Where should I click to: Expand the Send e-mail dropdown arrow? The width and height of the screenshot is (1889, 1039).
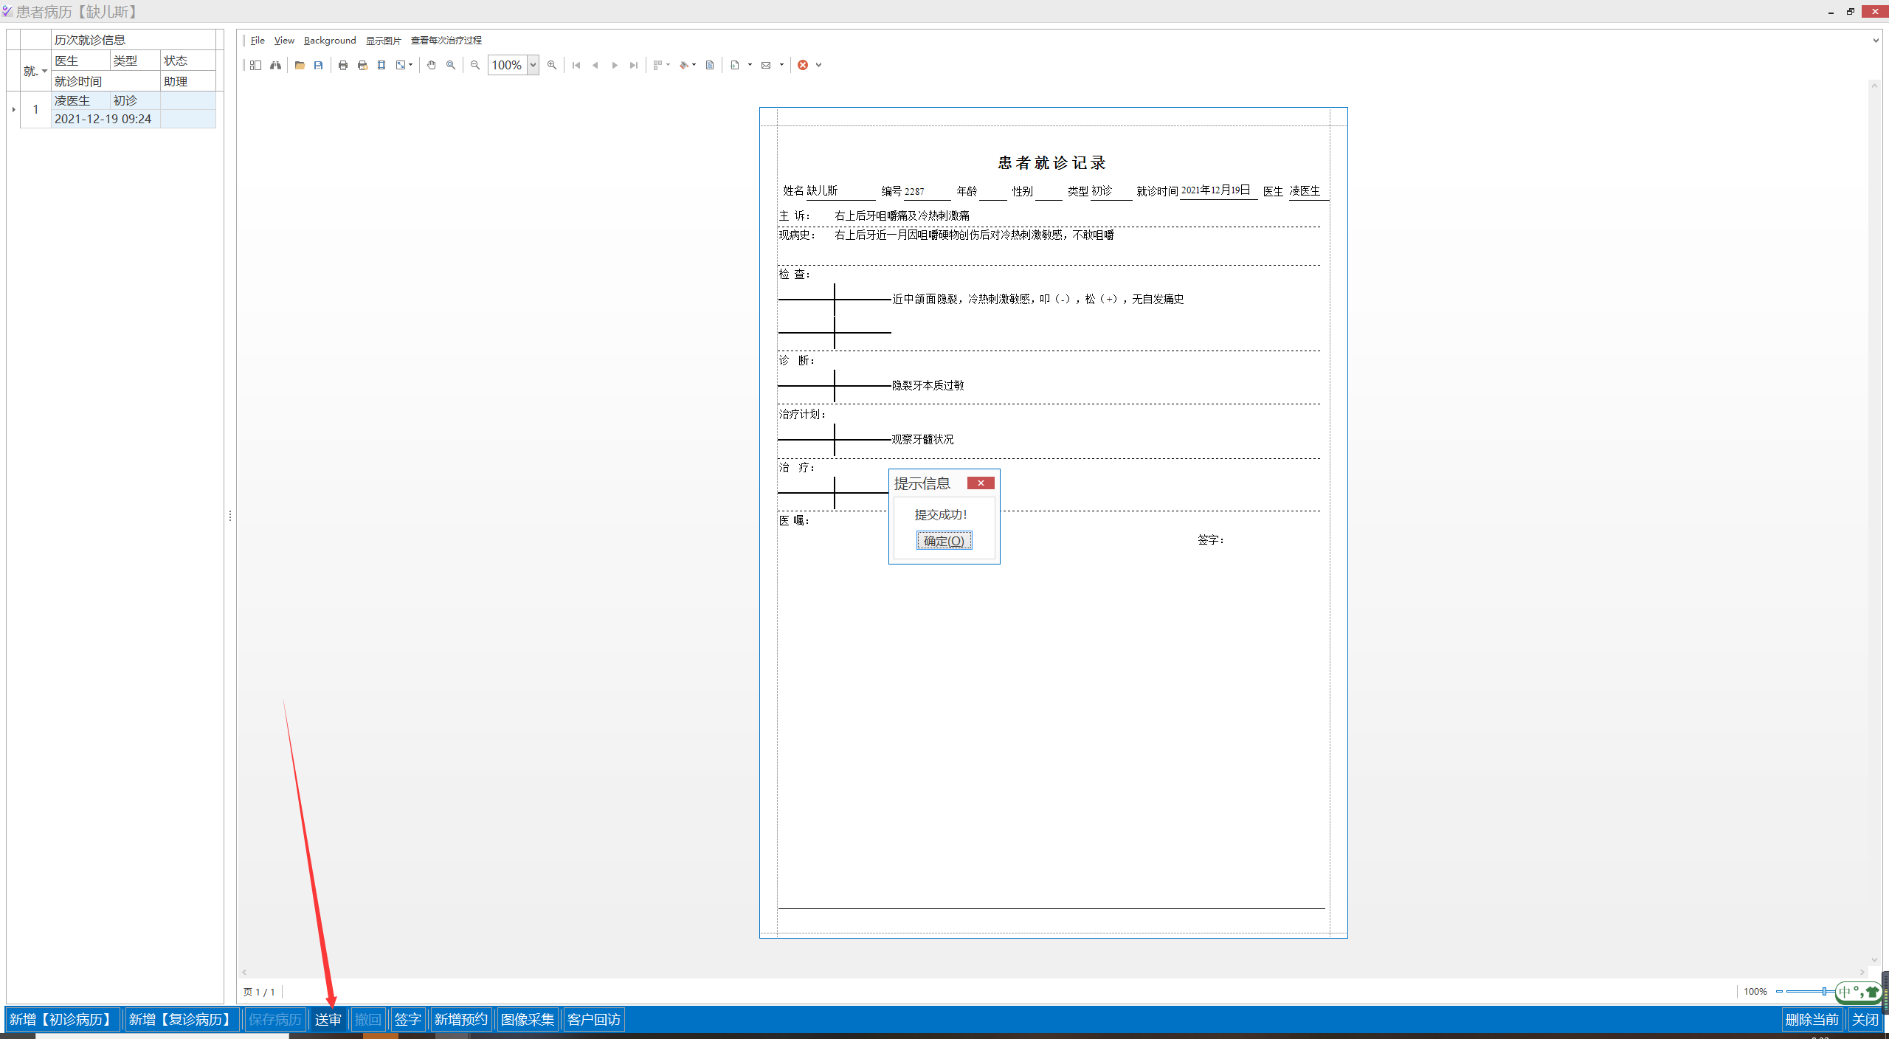[x=781, y=65]
